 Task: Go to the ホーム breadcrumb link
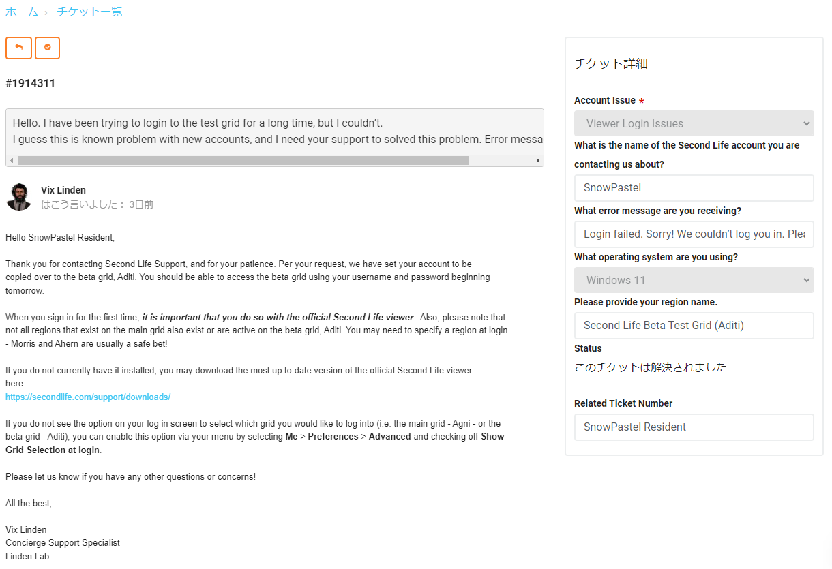[22, 12]
